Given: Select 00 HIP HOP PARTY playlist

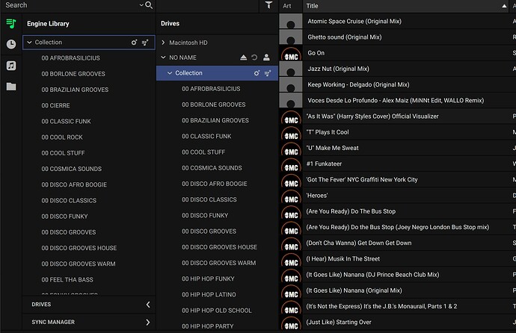Looking at the screenshot, I should (x=208, y=326).
